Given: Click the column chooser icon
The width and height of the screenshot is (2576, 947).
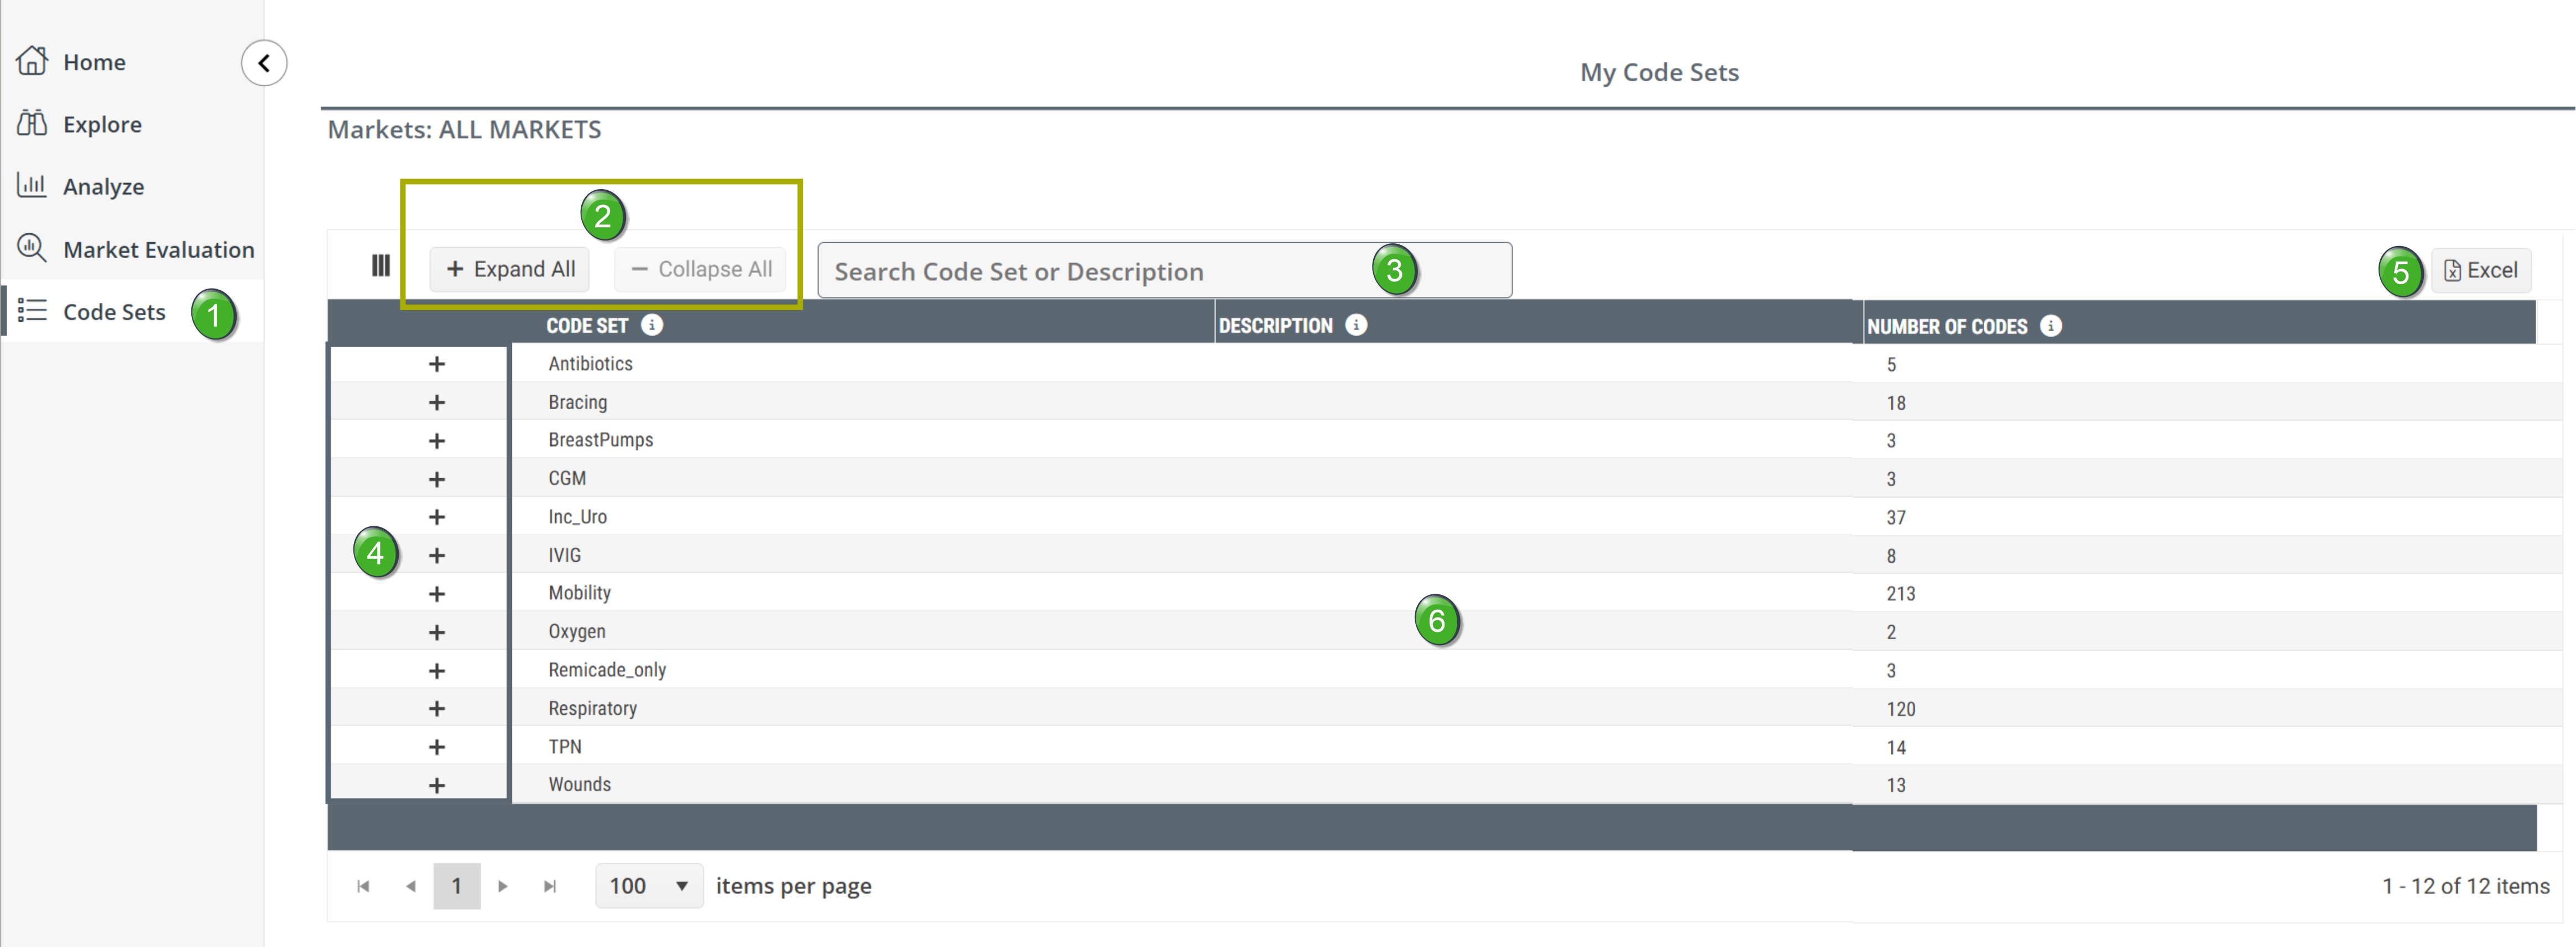Looking at the screenshot, I should coord(380,266).
